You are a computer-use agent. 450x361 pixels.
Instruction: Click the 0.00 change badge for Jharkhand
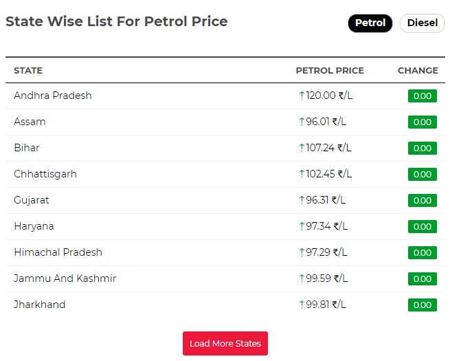[423, 305]
